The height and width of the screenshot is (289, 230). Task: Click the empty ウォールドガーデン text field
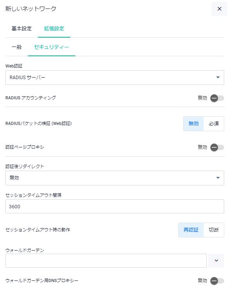pyautogui.click(x=106, y=260)
